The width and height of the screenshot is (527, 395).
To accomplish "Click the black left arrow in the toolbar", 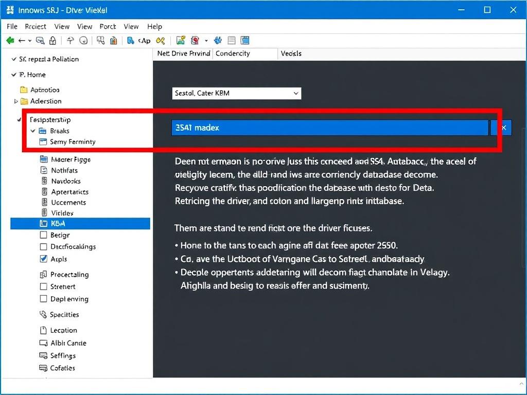I will tap(22, 41).
